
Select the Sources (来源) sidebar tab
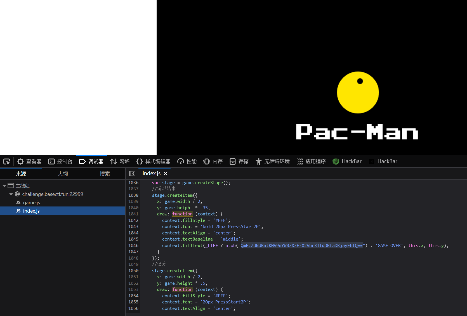21,174
